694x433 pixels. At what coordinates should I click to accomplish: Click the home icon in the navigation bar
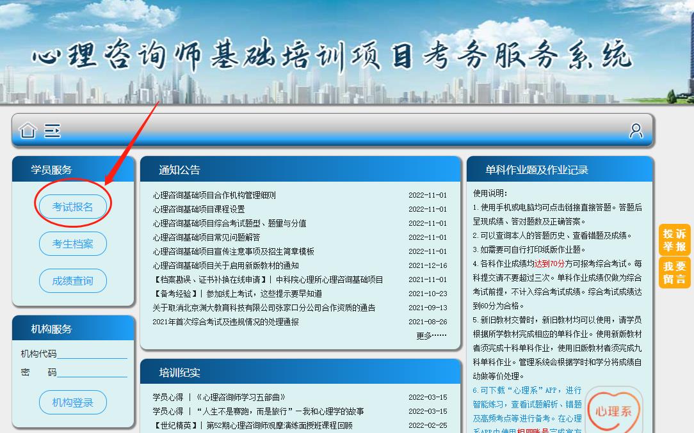[28, 130]
